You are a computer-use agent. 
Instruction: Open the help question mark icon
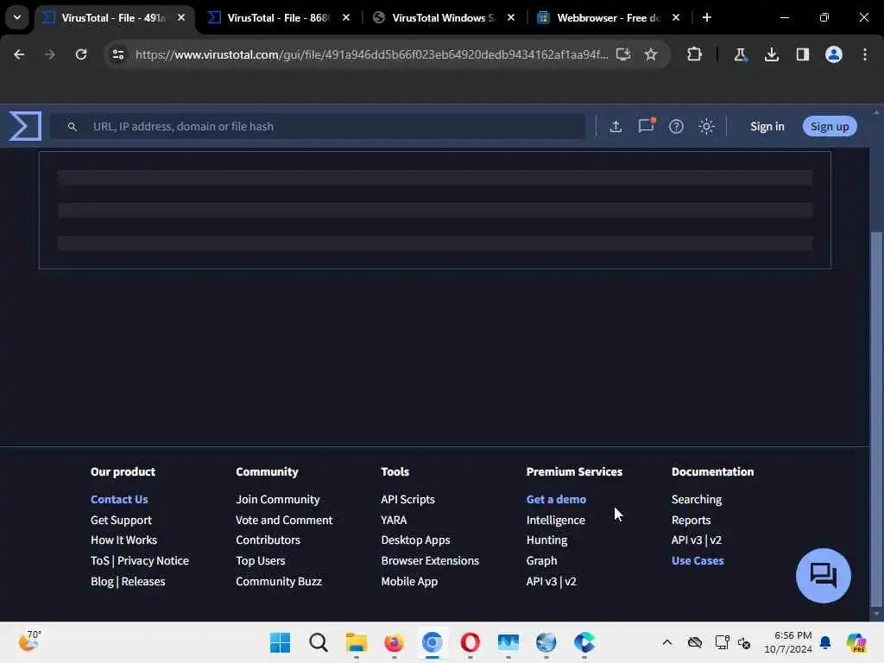click(676, 126)
